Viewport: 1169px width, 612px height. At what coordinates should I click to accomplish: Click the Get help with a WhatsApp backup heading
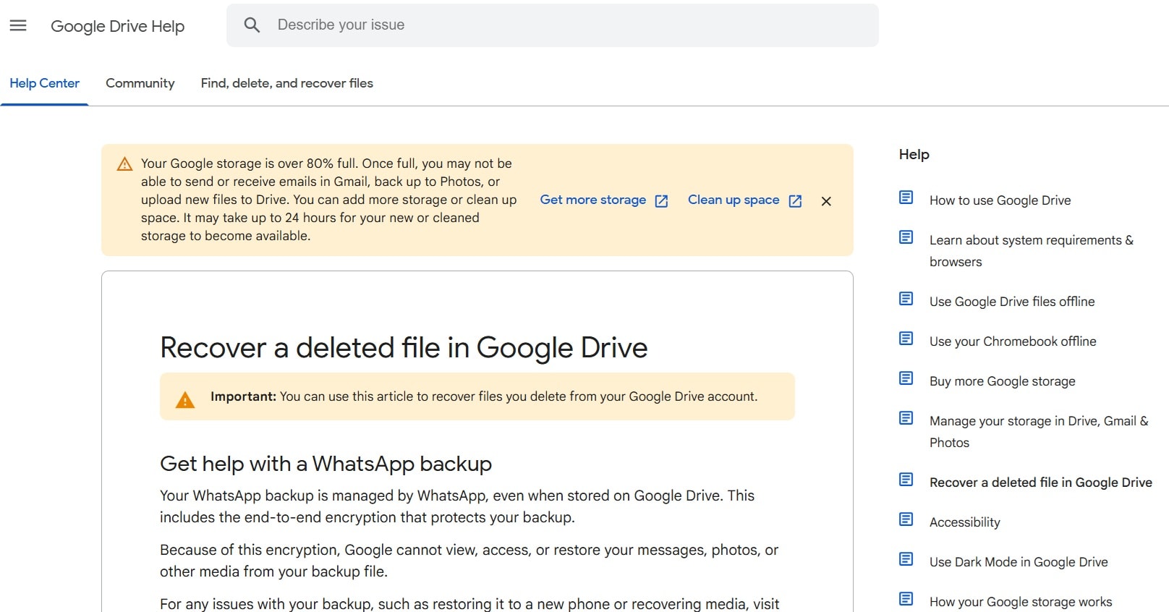(x=326, y=464)
